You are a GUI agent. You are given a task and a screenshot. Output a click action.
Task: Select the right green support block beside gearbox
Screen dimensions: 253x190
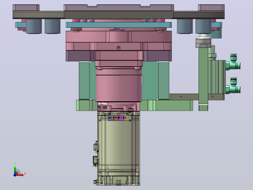(x=163, y=80)
